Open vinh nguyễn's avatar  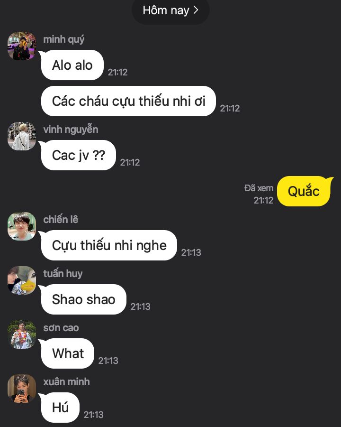(x=22, y=136)
